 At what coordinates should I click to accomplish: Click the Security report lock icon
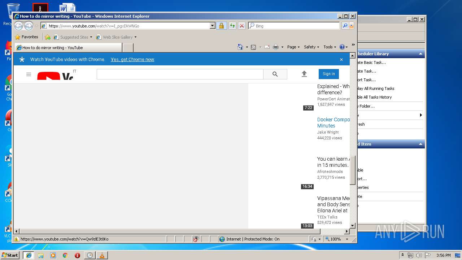[221, 26]
